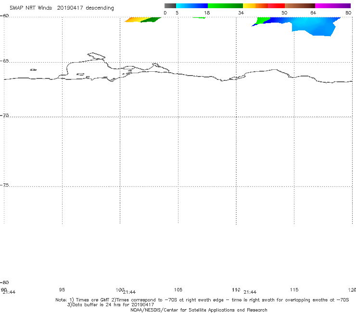
Task: Click the '21:44' swath time near longitude 100
Action: (129, 292)
